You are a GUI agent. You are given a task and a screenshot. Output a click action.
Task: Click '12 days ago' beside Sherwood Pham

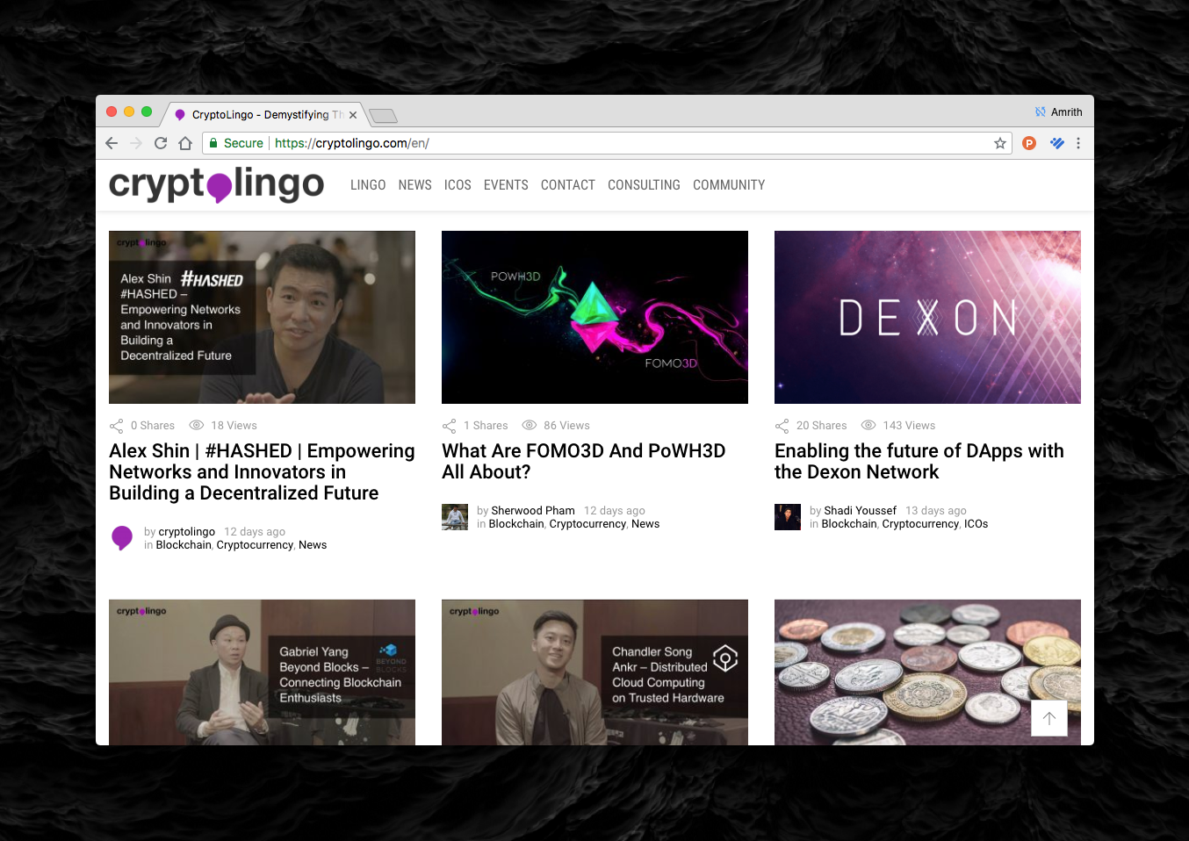615,511
